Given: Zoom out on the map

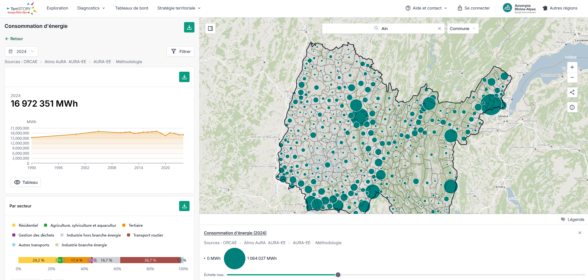Looking at the screenshot, I should (572, 78).
